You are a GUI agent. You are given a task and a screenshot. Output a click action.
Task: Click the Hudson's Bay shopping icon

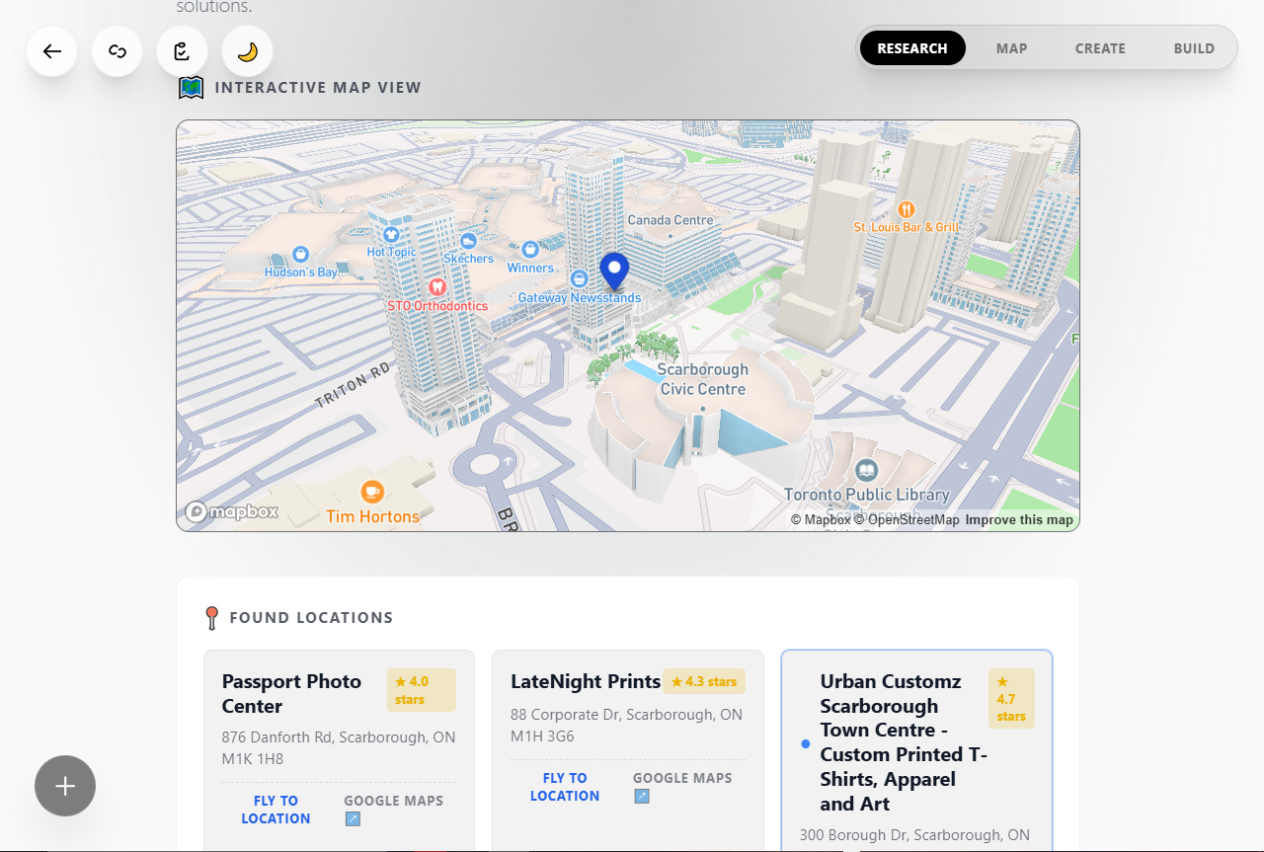coord(302,255)
